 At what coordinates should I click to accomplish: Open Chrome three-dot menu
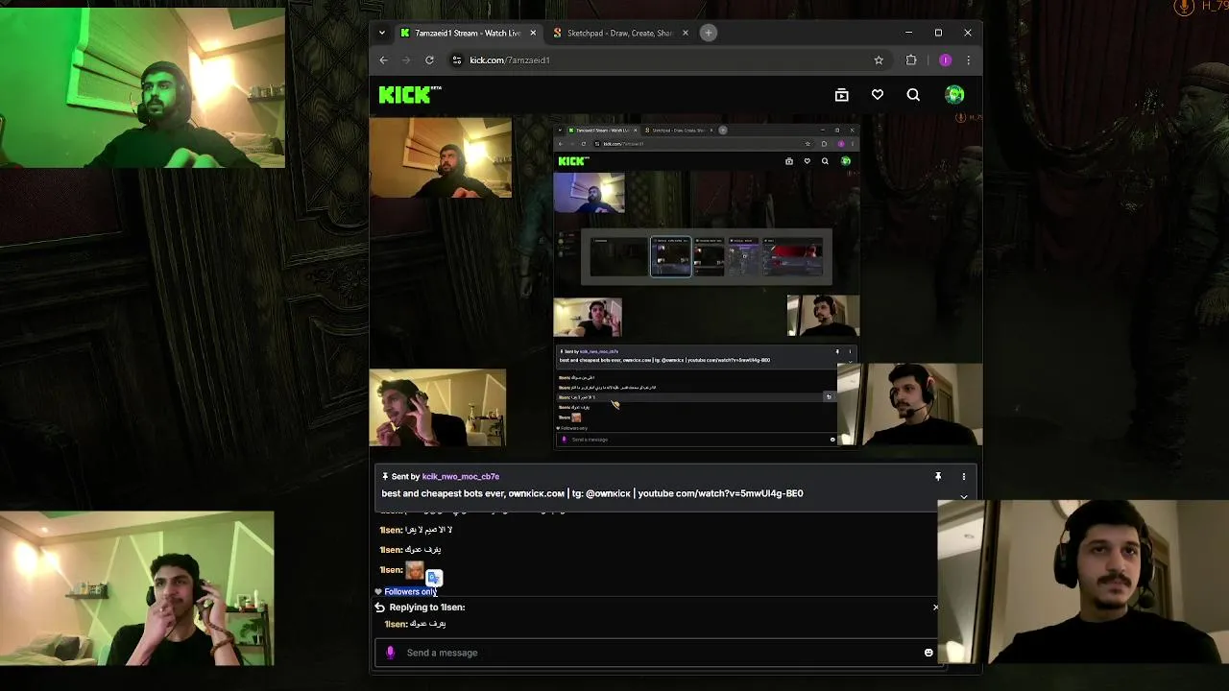[x=968, y=60]
